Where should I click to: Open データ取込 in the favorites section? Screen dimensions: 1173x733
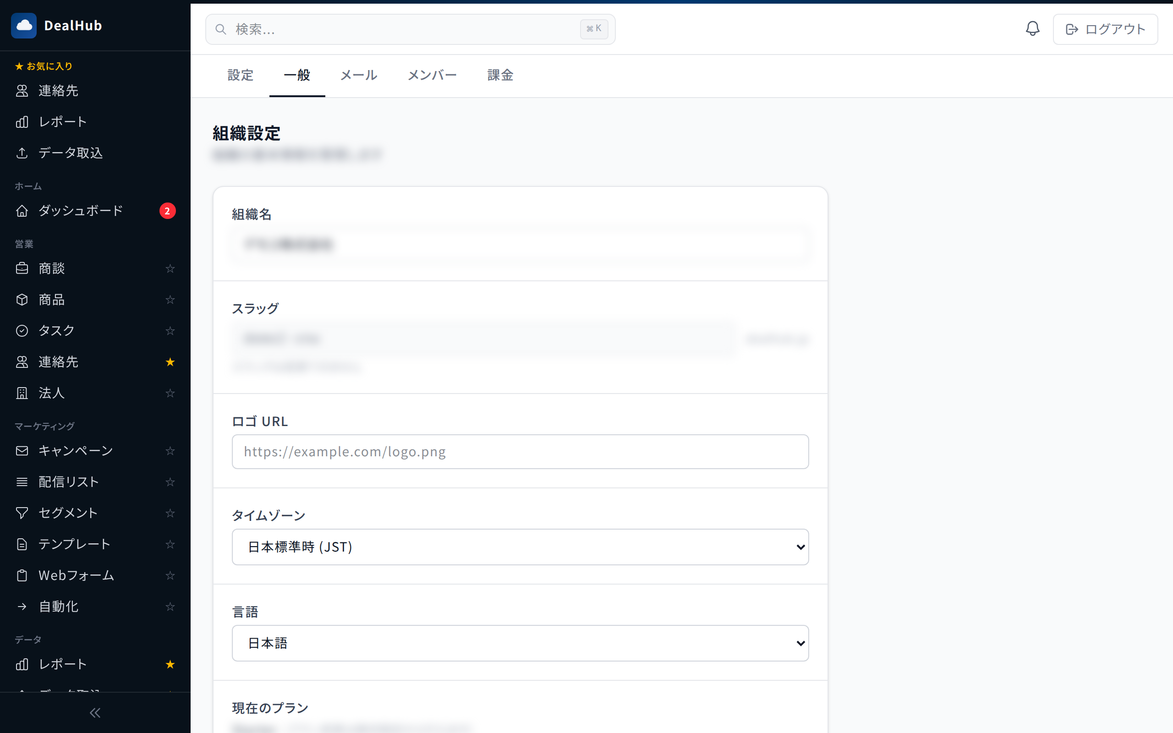point(70,153)
